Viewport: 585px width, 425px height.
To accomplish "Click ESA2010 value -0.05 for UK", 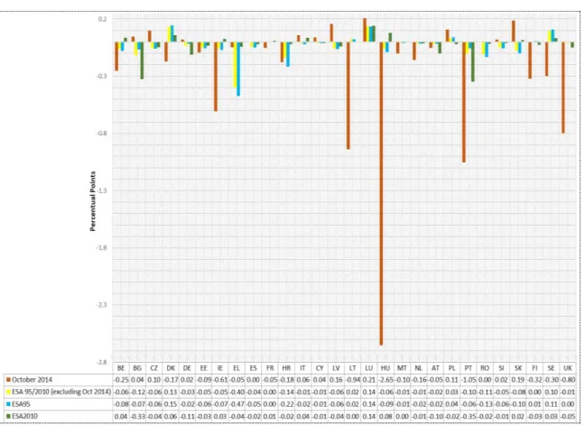I will pos(568,416).
